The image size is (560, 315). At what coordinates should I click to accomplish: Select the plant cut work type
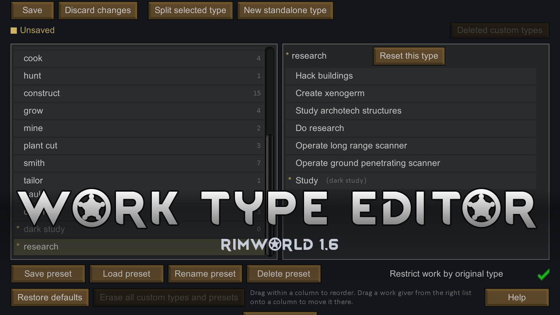pos(139,146)
